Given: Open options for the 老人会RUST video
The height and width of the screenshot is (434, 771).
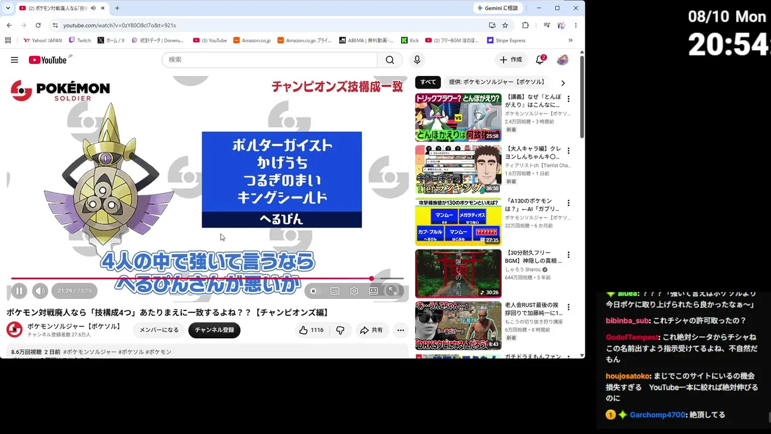Looking at the screenshot, I should pos(568,307).
